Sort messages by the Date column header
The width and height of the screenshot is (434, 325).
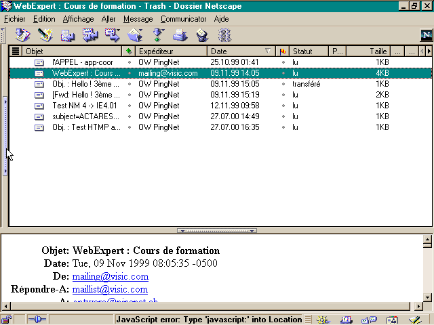pyautogui.click(x=241, y=51)
